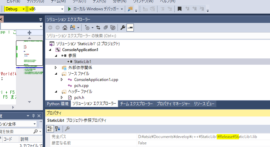Screen dimensions: 270x147
Task: Click the editor scrollbar up arrow
Action: pos(29,38)
